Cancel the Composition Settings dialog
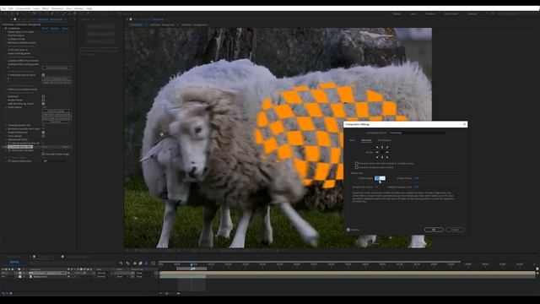The width and height of the screenshot is (540, 304). click(x=455, y=230)
